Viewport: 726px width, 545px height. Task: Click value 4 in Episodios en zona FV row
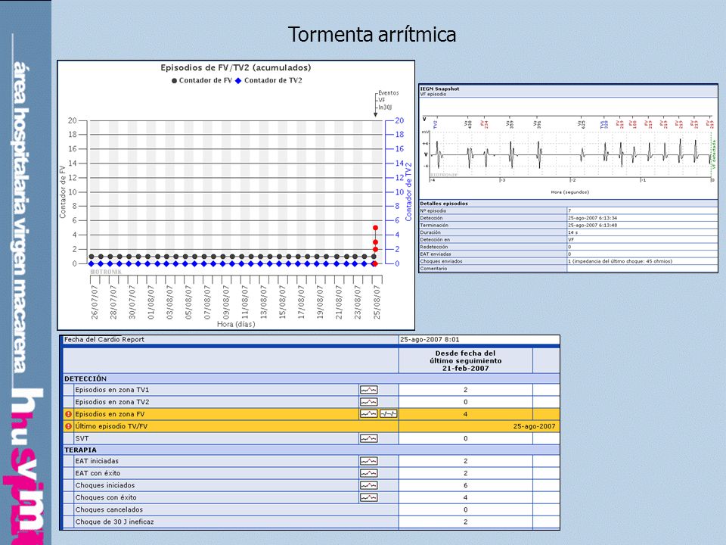465,414
